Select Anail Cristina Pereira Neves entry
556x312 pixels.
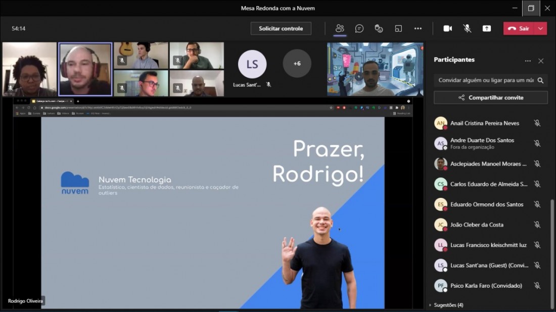point(484,123)
